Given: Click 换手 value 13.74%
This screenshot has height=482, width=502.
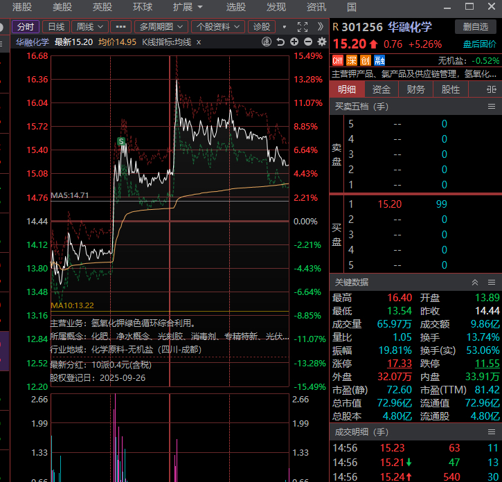Looking at the screenshot, I should (483, 337).
